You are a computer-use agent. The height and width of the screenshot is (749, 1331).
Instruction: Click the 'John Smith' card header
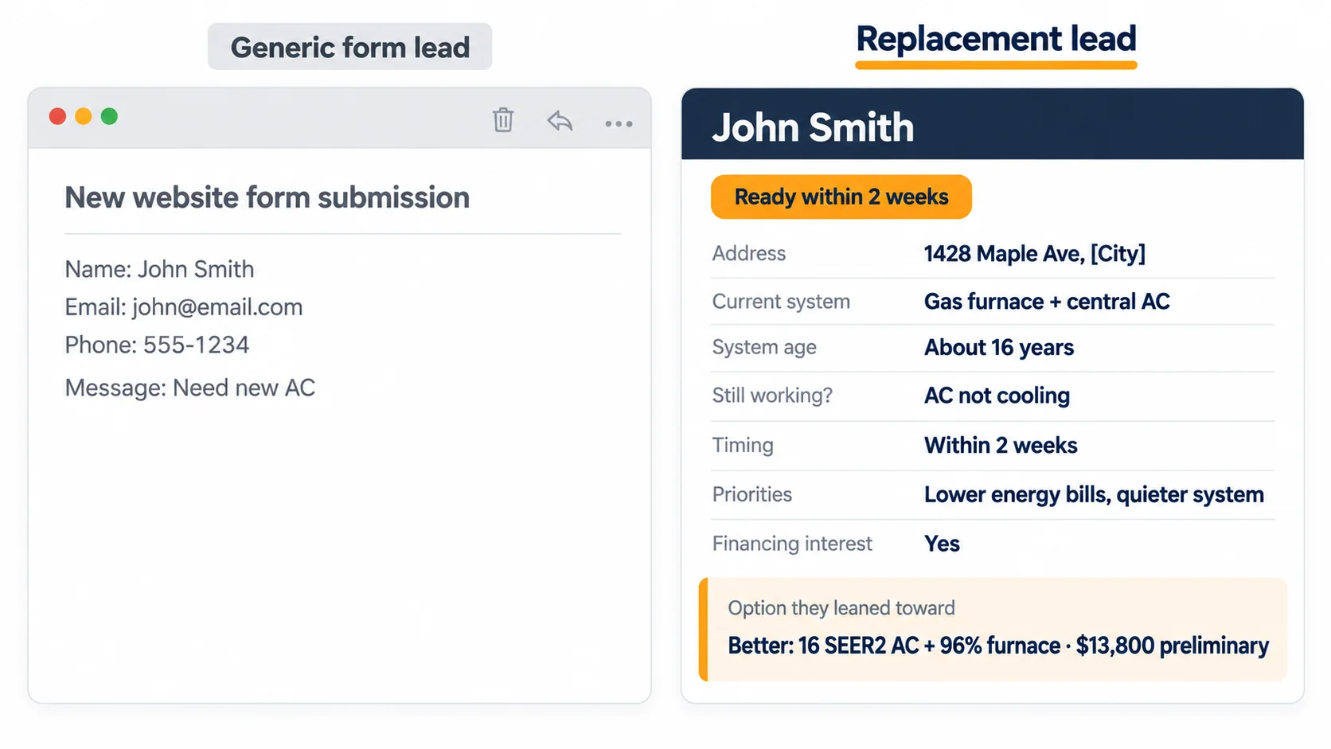click(993, 124)
